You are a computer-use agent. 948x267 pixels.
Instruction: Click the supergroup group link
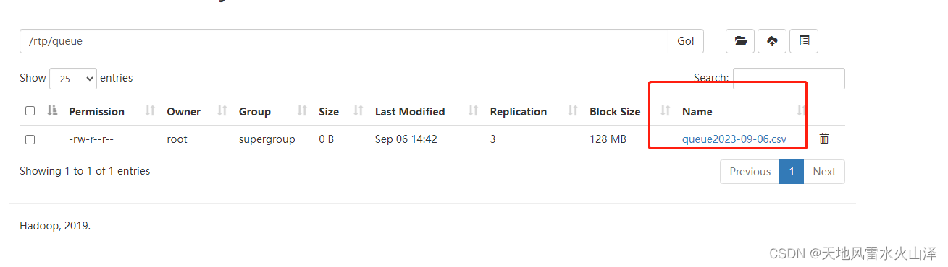tap(267, 139)
